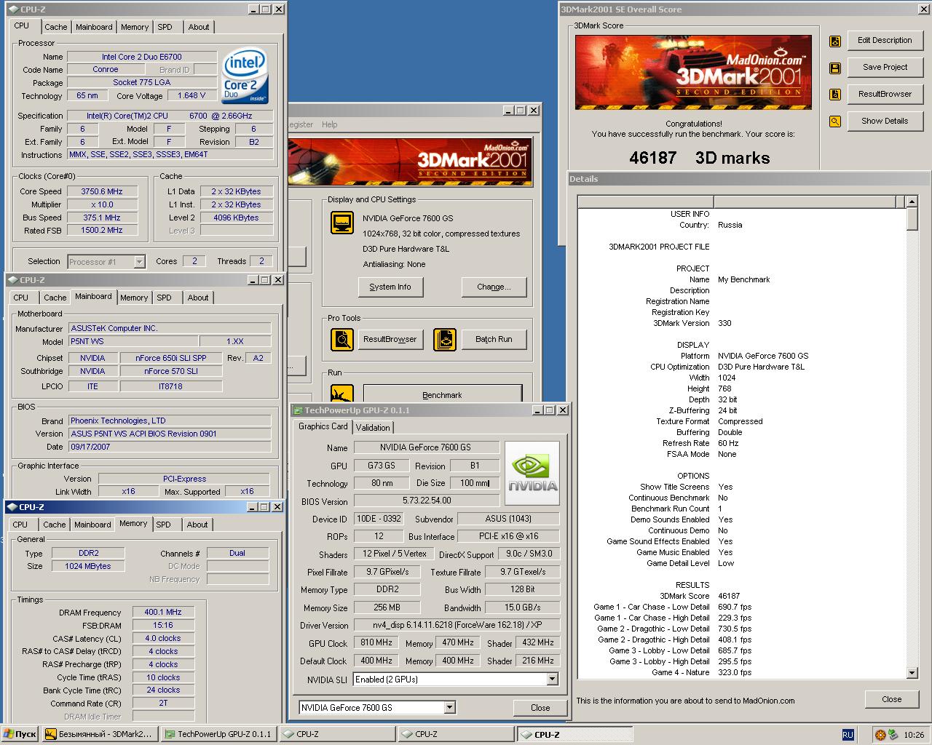Viewport: 932px width, 745px height.
Task: Click the 3DMark2001 banner in score window
Action: (694, 72)
